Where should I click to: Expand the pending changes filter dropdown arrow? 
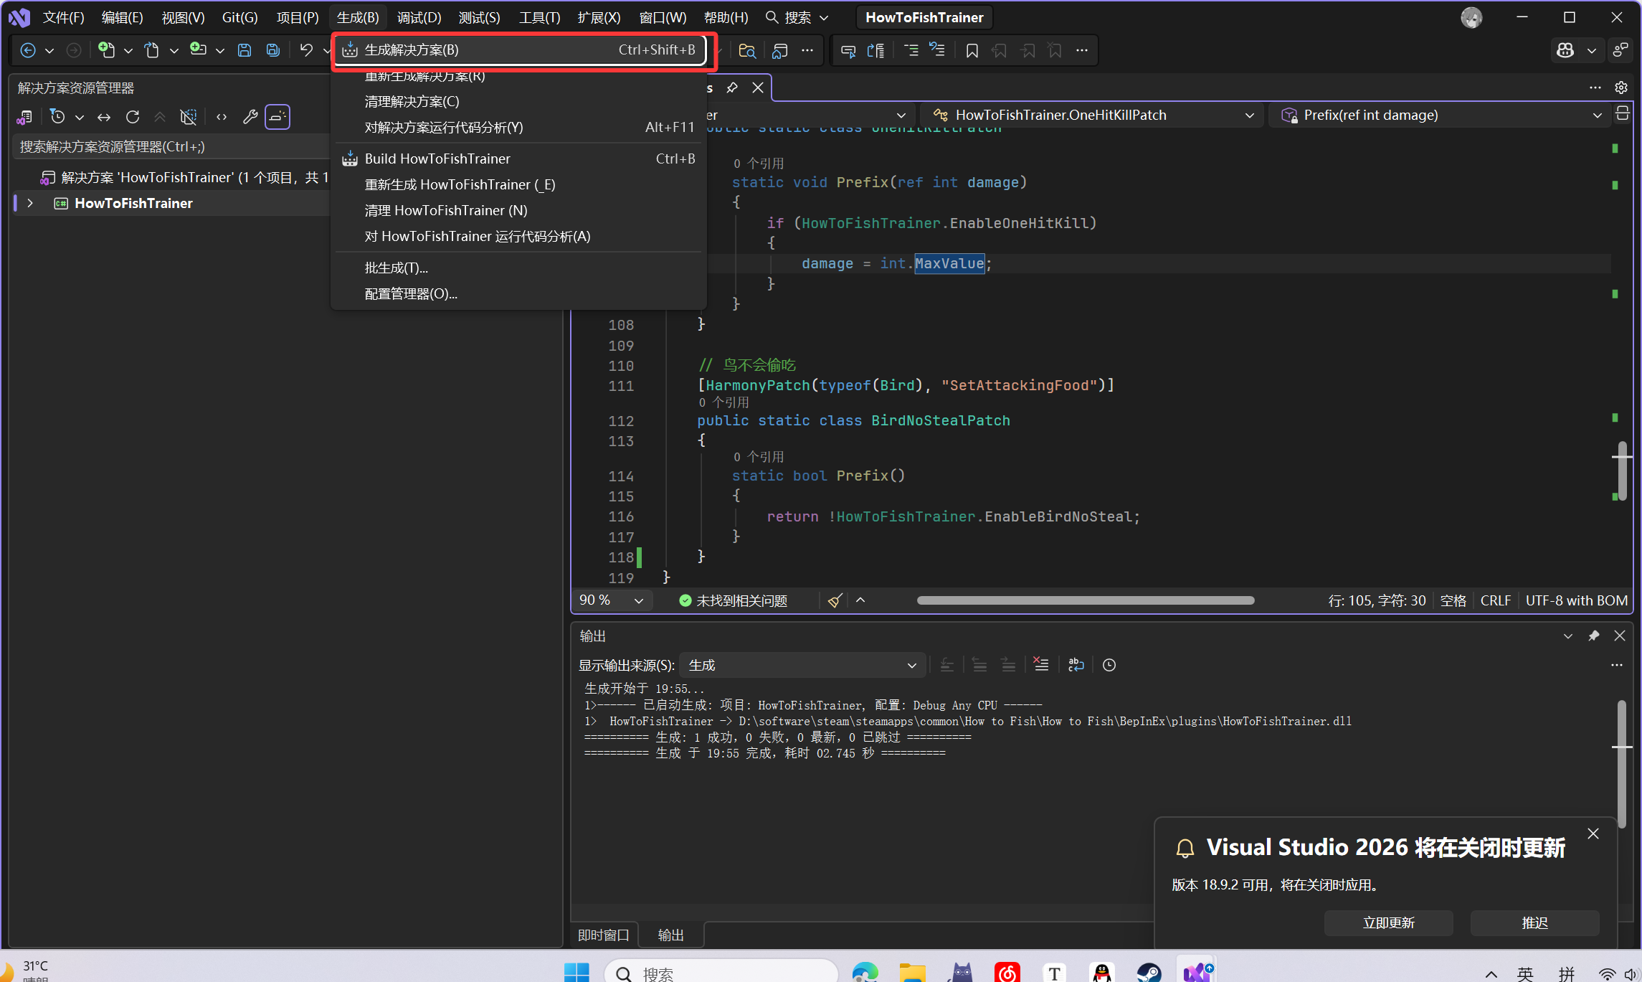click(80, 117)
